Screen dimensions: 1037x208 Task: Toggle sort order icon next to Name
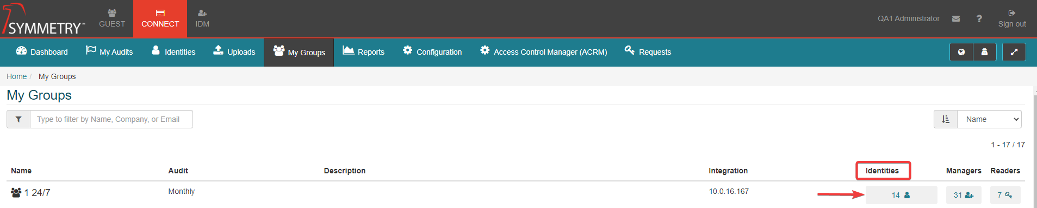pyautogui.click(x=946, y=119)
